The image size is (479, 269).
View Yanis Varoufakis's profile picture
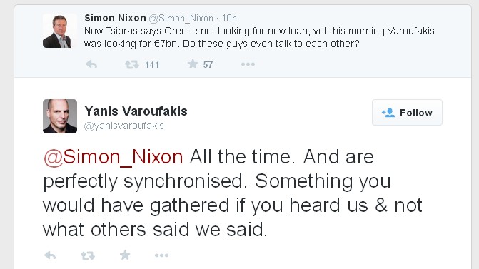pos(60,116)
